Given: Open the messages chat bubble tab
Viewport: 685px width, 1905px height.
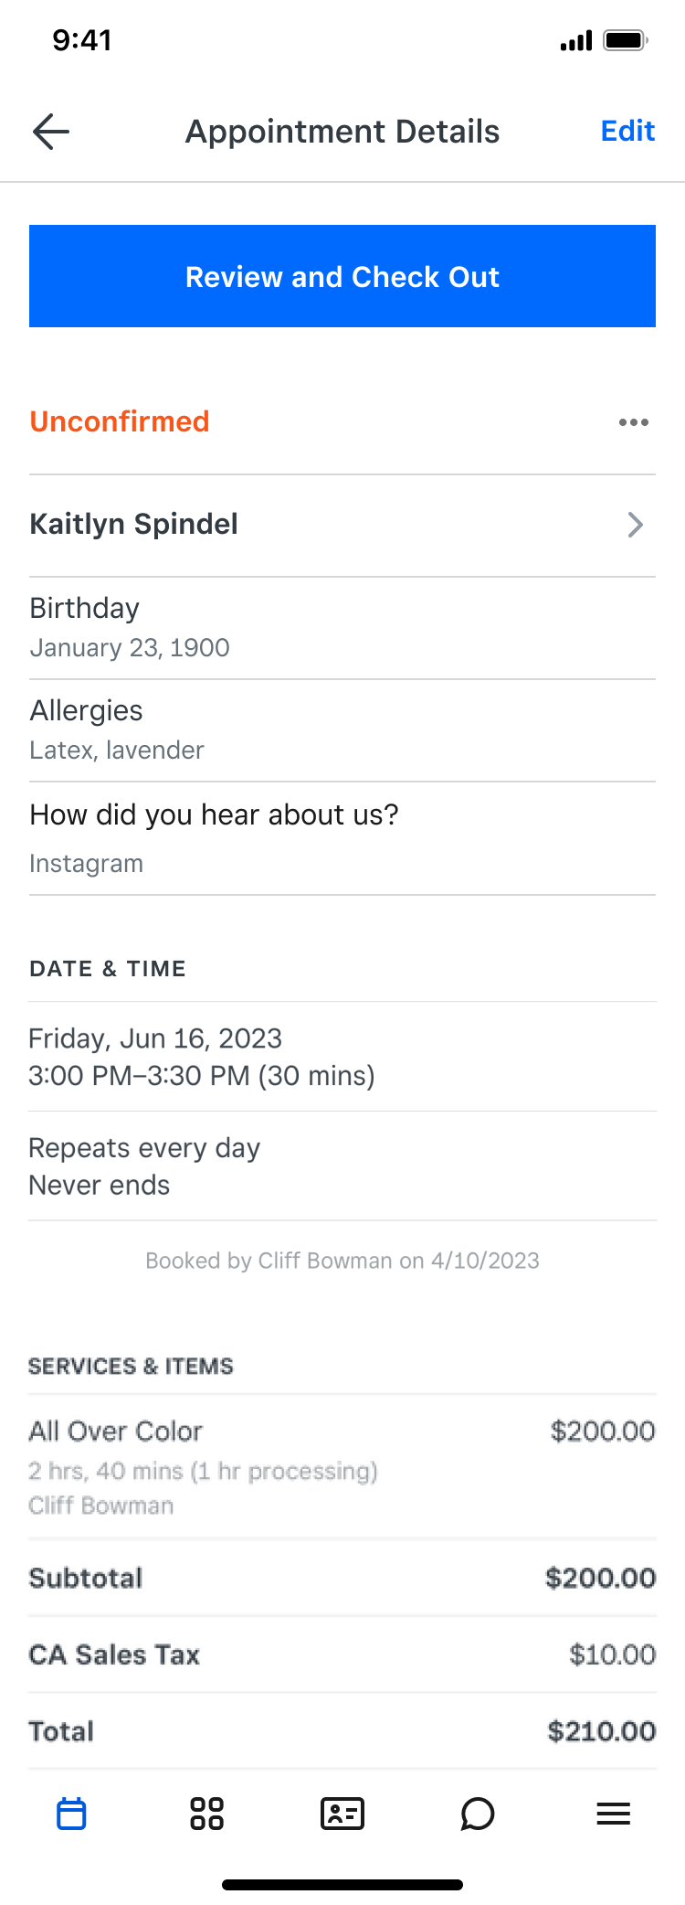Looking at the screenshot, I should pyautogui.click(x=478, y=1814).
